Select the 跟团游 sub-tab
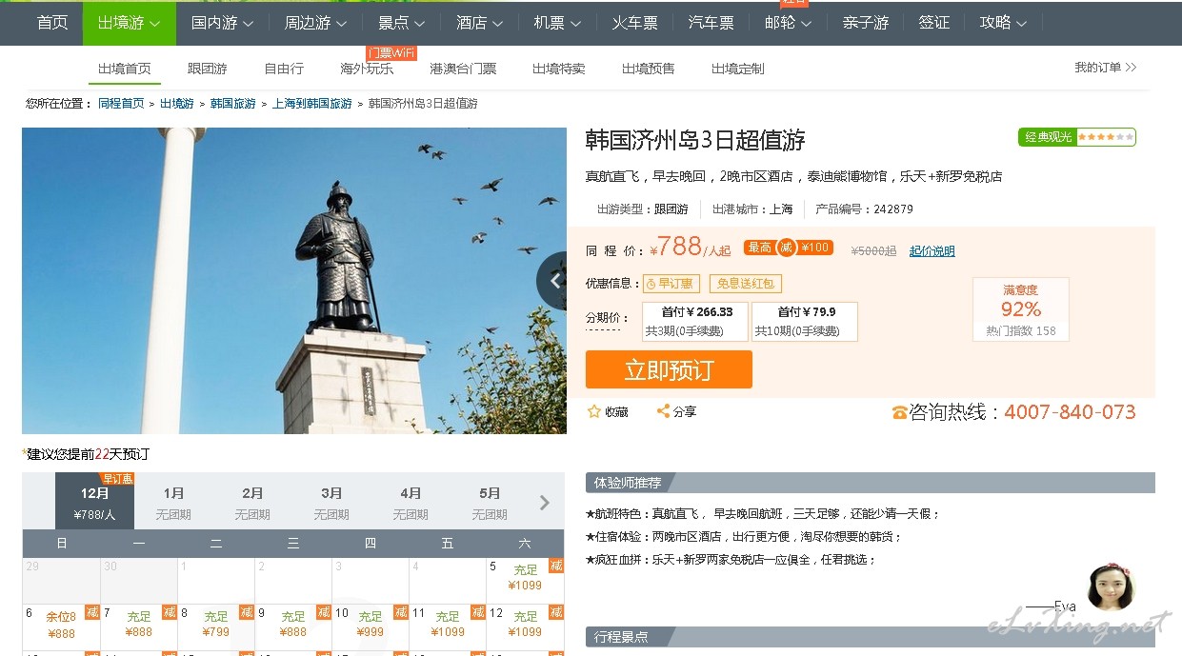The image size is (1182, 656). [x=208, y=69]
